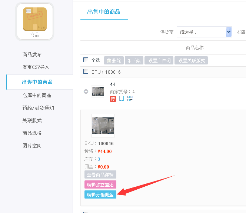Click the 下架 take-down button
The height and width of the screenshot is (213, 246).
pos(134,60)
